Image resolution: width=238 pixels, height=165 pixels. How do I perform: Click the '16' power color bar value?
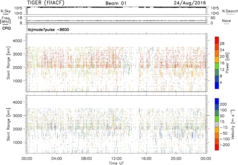(222, 63)
